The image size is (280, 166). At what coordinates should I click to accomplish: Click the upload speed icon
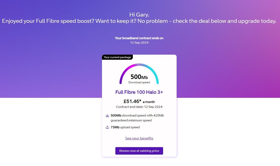coord(107,127)
